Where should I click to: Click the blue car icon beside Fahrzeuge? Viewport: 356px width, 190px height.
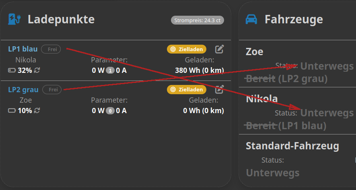251,19
